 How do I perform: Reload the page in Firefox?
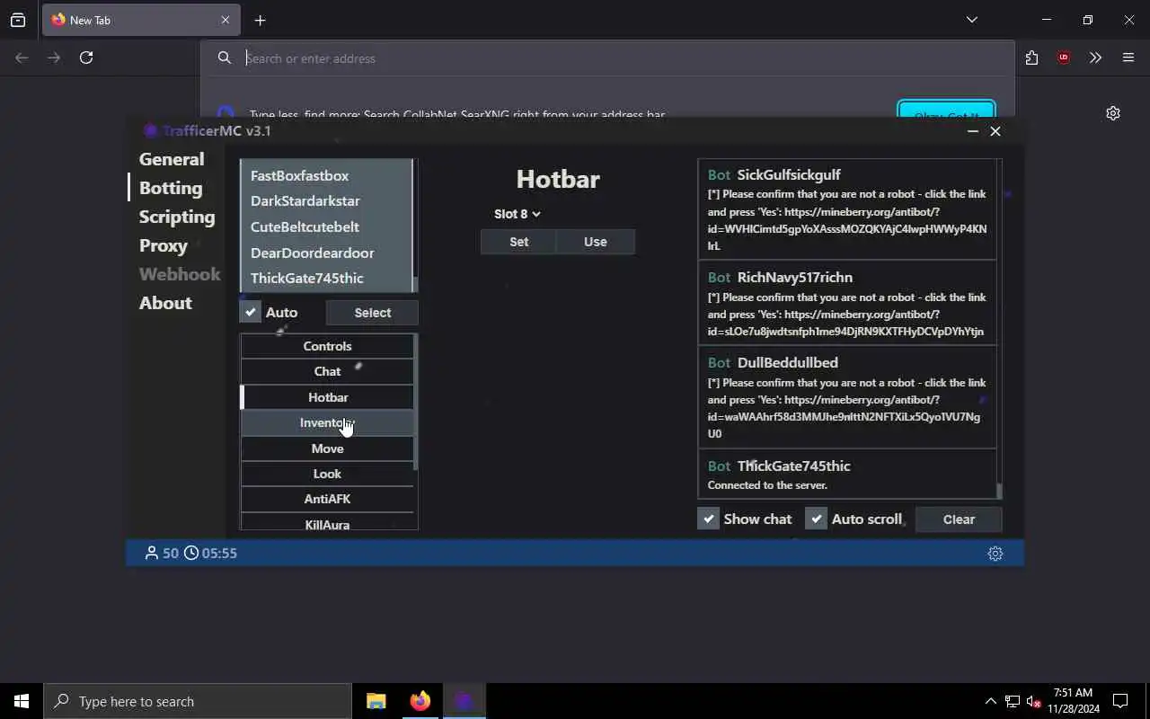(x=86, y=58)
